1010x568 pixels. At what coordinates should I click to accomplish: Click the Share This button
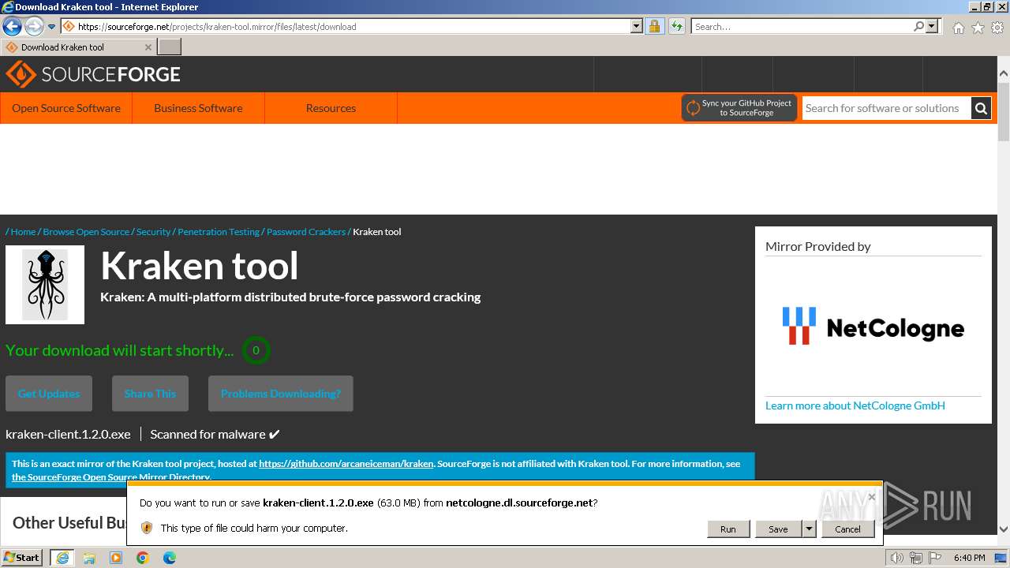pyautogui.click(x=150, y=394)
